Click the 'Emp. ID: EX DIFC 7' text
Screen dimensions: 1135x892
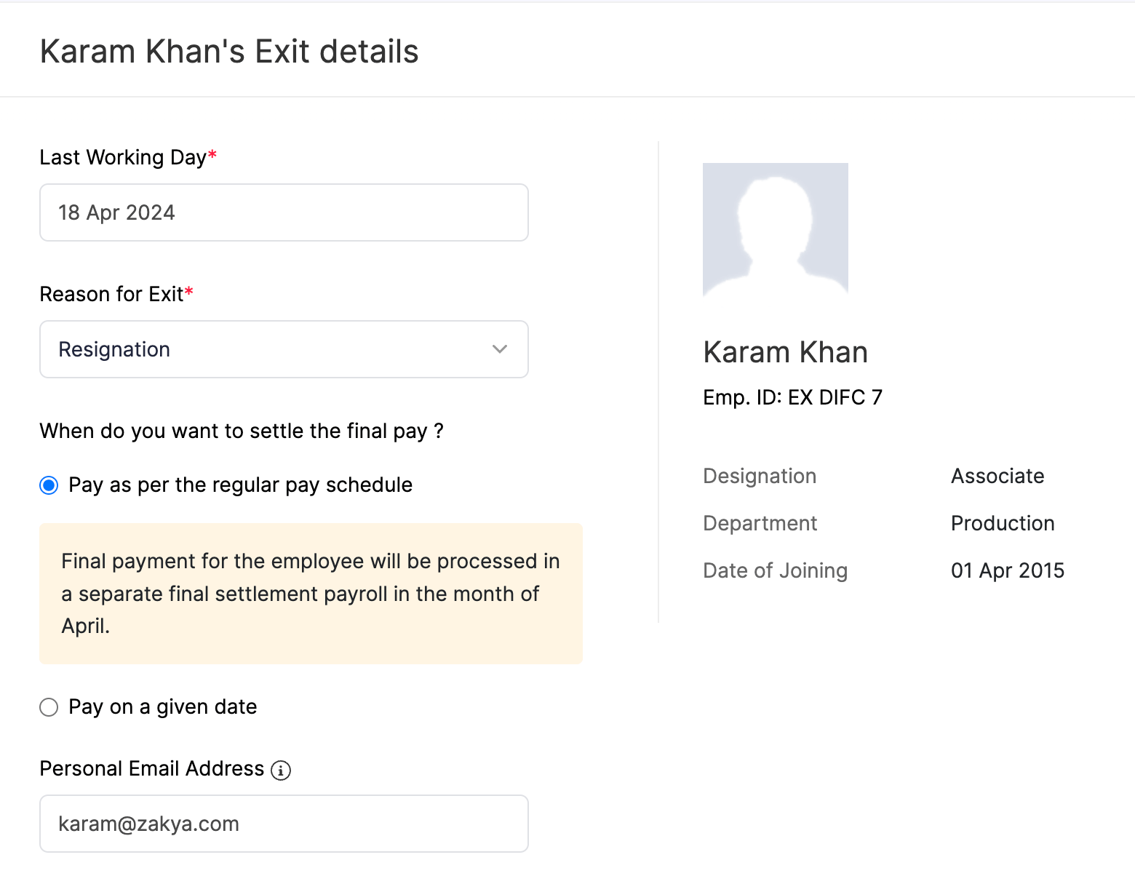click(x=792, y=397)
